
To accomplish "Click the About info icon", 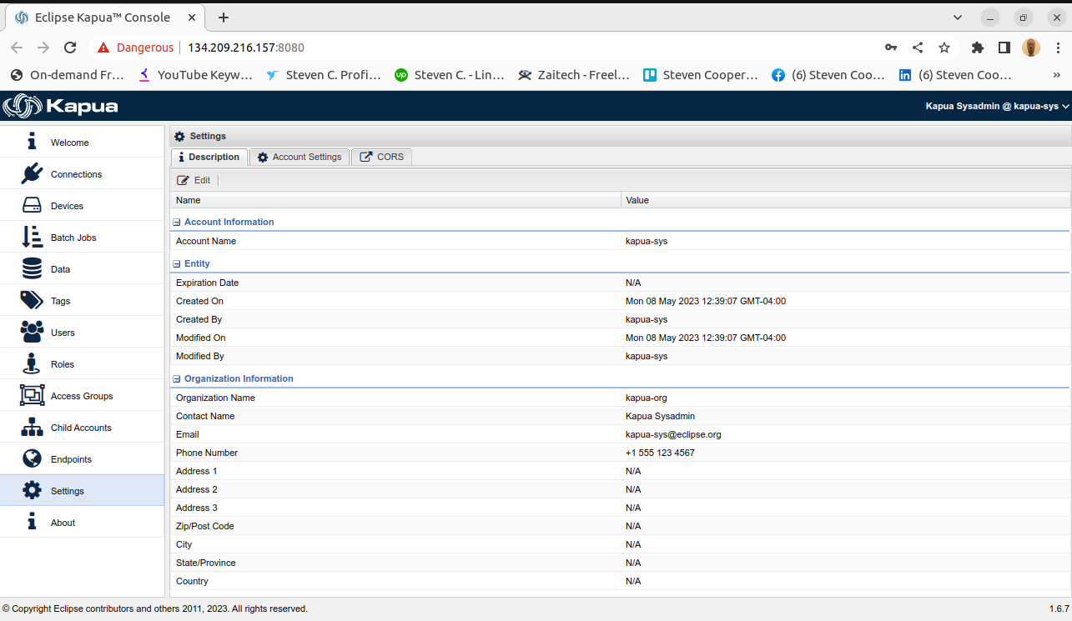I will [32, 522].
